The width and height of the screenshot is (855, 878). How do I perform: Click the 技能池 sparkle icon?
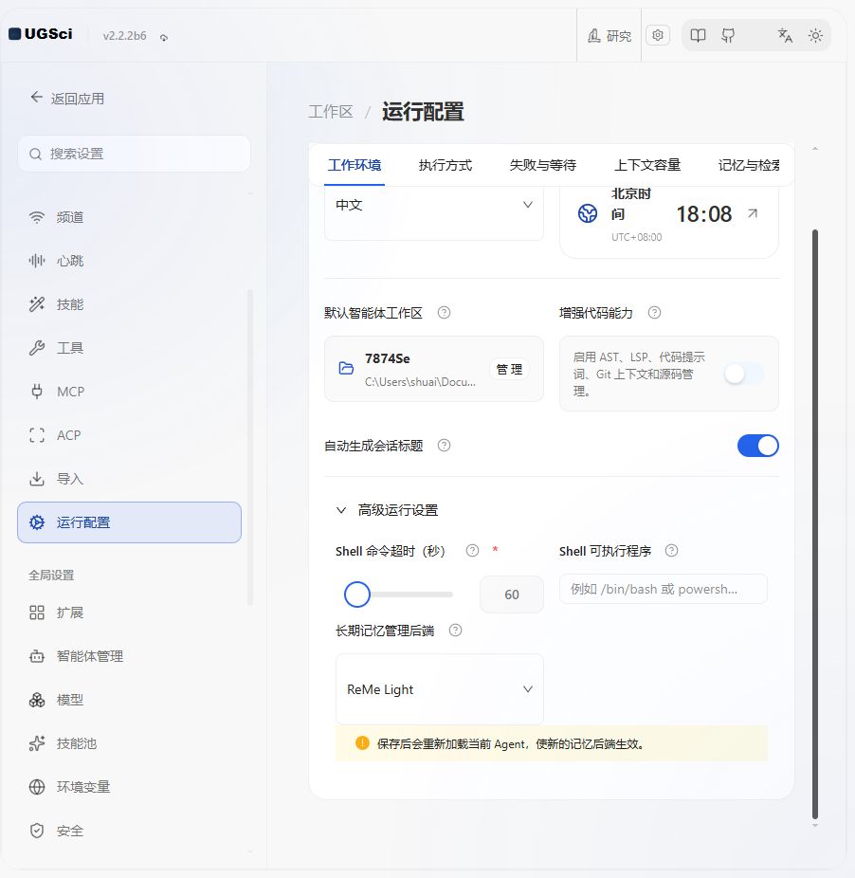[36, 743]
